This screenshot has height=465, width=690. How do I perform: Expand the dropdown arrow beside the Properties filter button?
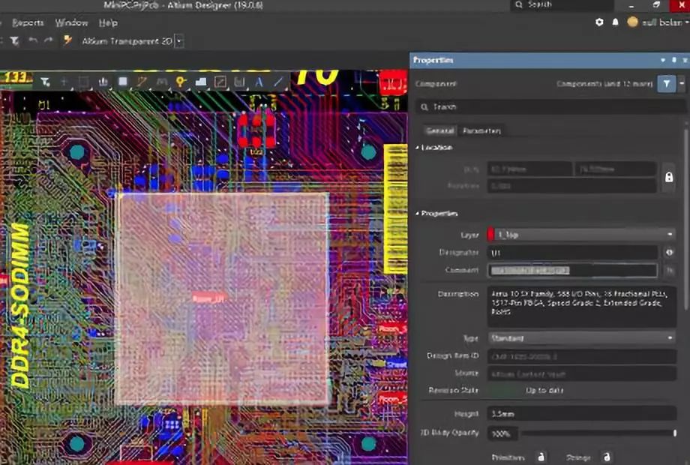tap(682, 83)
